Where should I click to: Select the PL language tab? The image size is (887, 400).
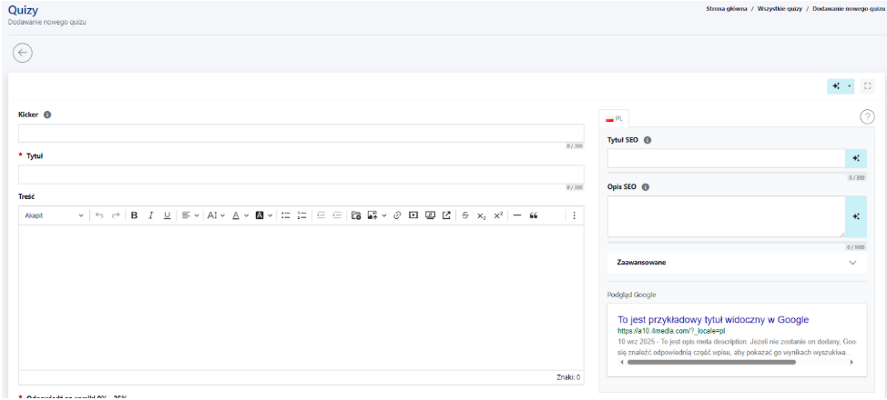pyautogui.click(x=615, y=118)
